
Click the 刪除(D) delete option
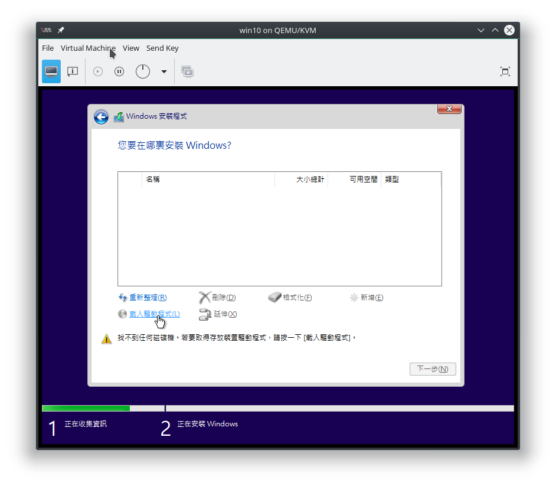(224, 297)
